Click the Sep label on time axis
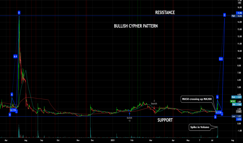243x143 pixels. 41,140
